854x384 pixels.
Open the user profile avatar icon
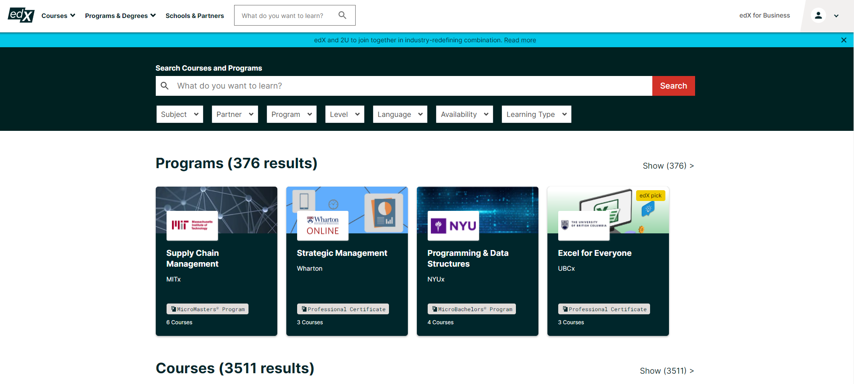tap(818, 15)
